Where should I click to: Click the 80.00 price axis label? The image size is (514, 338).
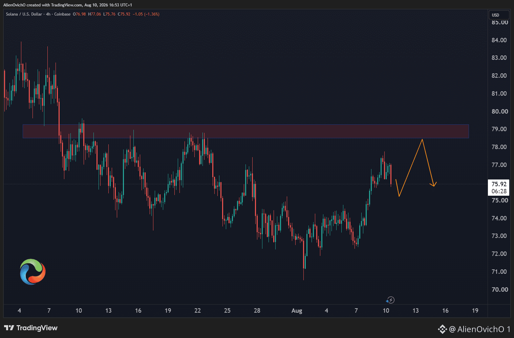(500, 112)
